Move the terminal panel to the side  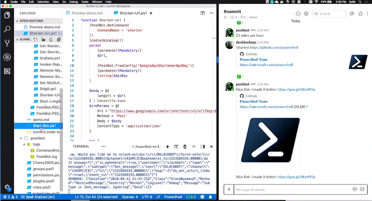pos(203,147)
